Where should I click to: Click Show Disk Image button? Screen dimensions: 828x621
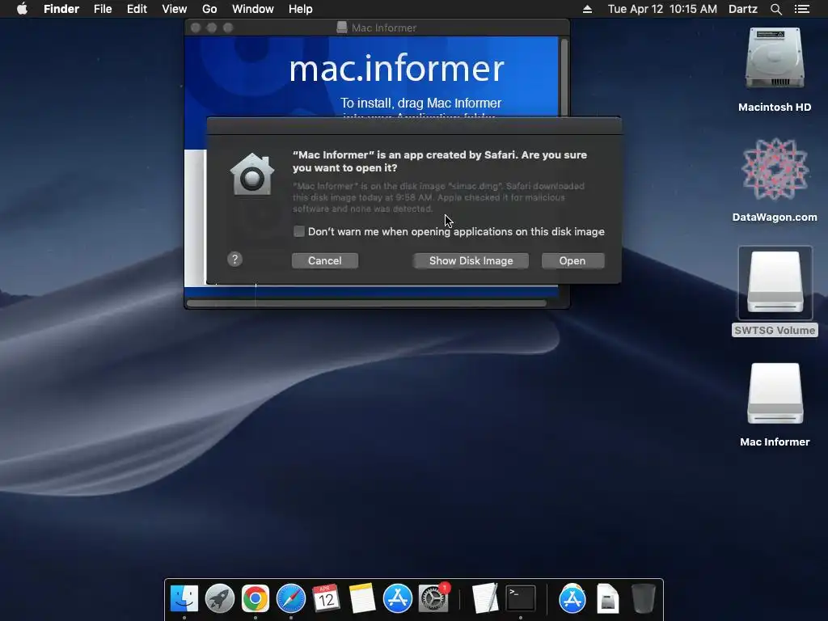(x=471, y=261)
